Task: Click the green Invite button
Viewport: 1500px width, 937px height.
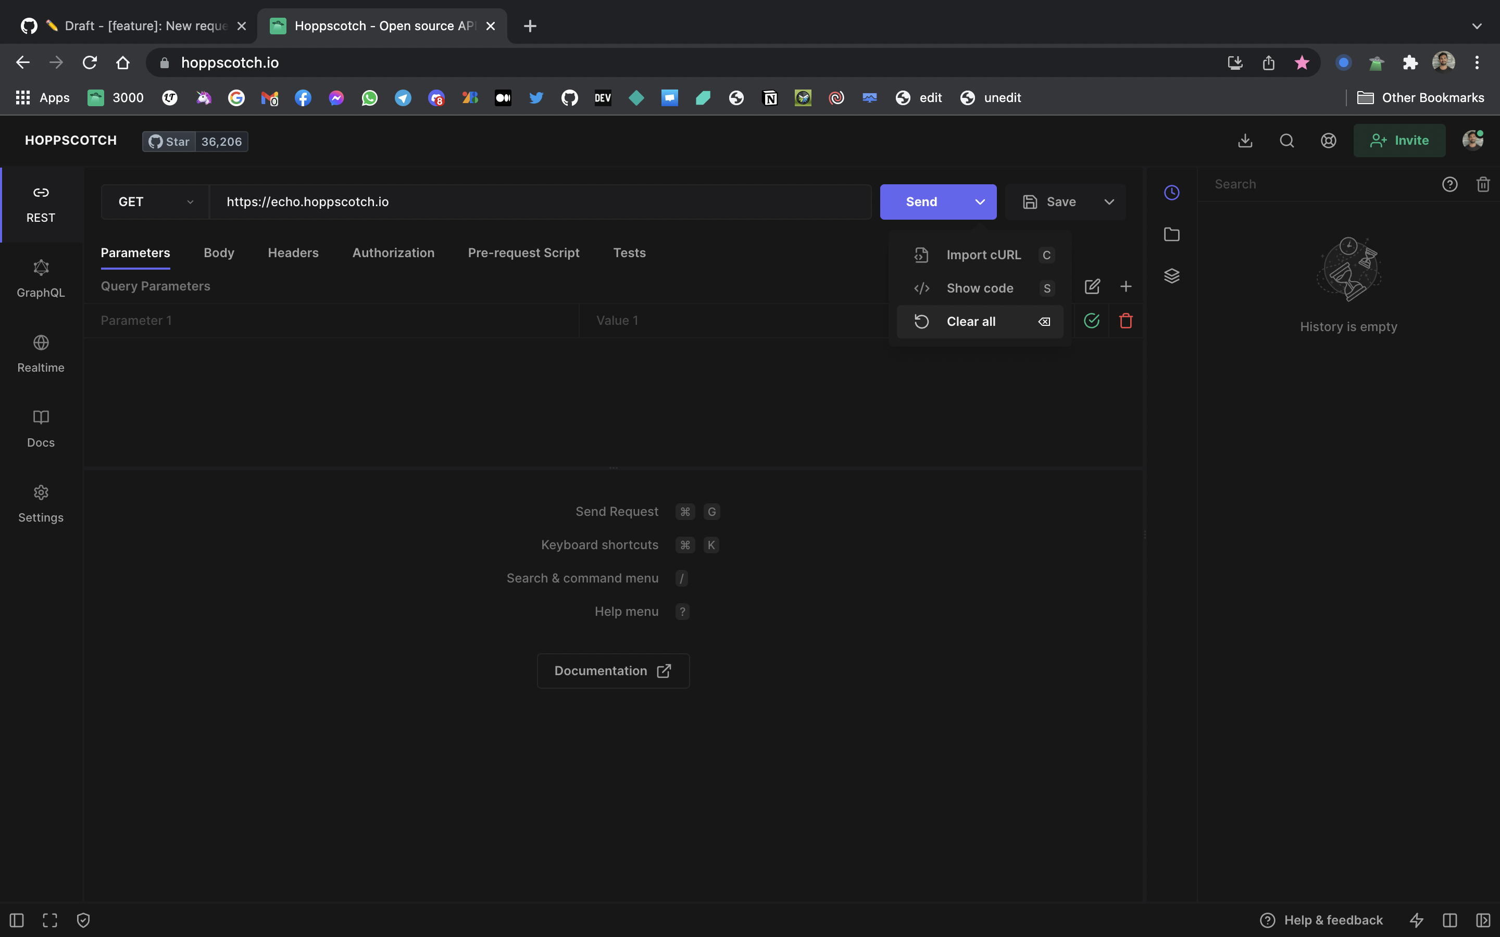Action: pos(1399,141)
